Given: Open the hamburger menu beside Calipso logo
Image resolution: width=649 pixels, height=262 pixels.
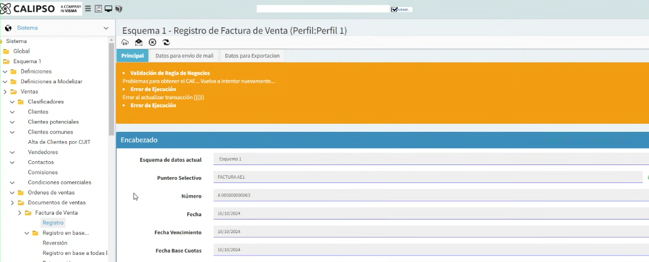Looking at the screenshot, I should (88, 9).
